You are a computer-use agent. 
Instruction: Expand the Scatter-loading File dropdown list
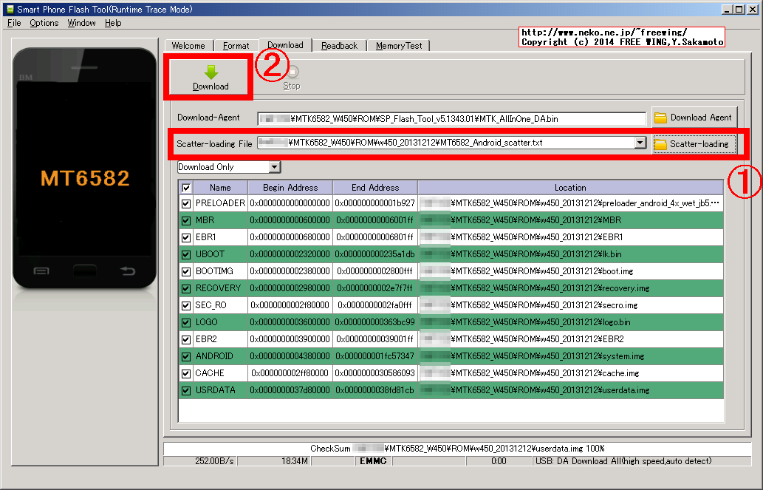click(641, 143)
